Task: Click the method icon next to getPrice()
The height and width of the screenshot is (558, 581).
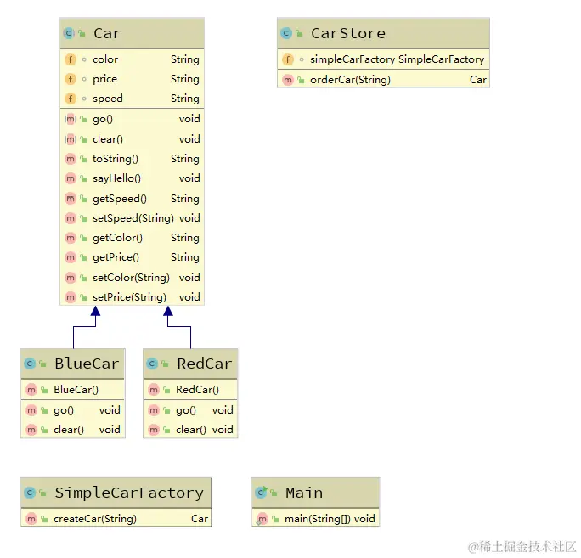Action: coord(71,257)
